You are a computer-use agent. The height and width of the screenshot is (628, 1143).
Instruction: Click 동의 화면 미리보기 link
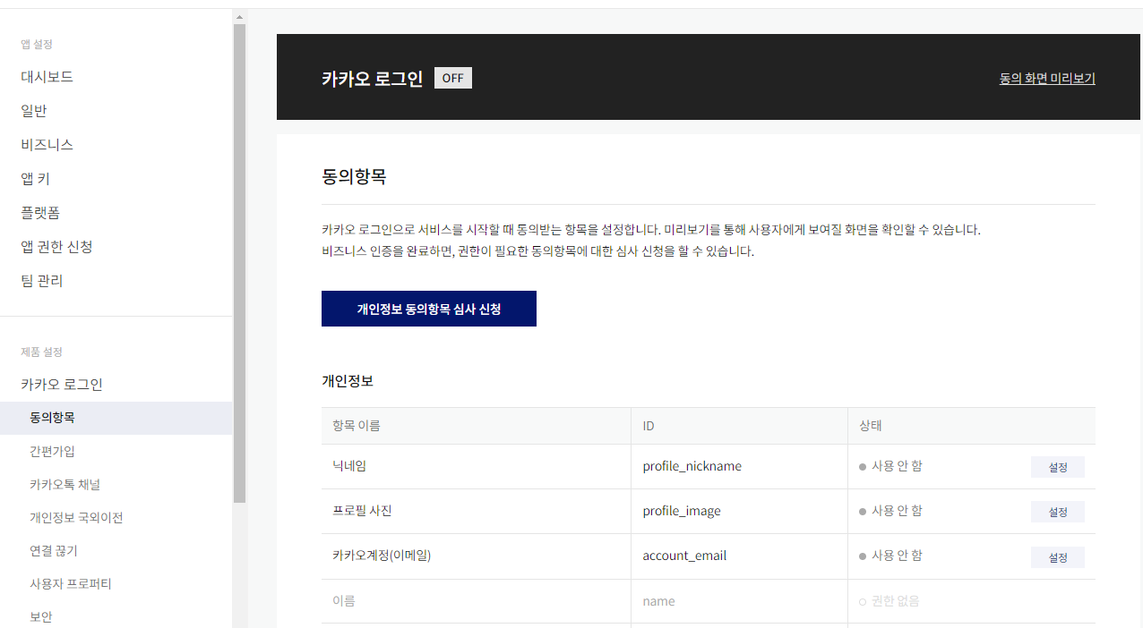click(1047, 78)
